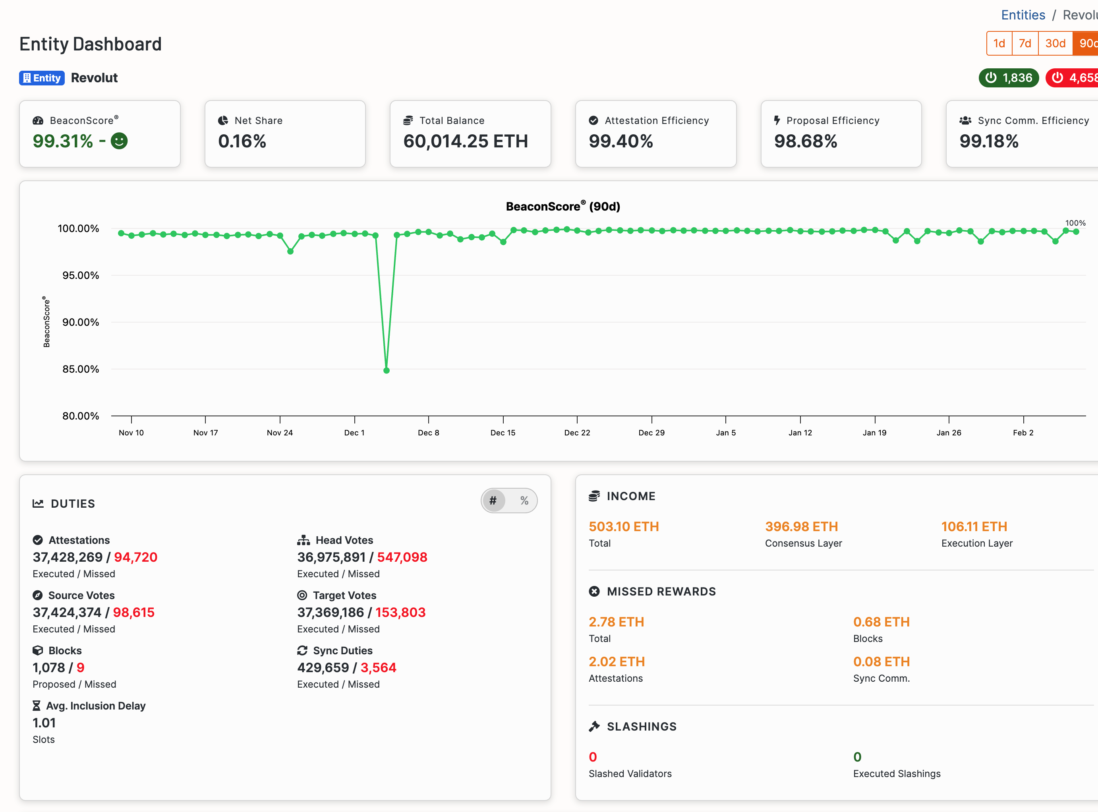Select the 1d time range tab
Image resolution: width=1098 pixels, height=812 pixels.
click(999, 43)
